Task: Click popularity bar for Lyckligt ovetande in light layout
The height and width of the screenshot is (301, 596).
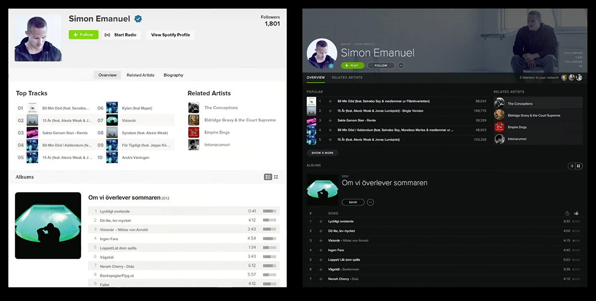Action: pos(269,211)
